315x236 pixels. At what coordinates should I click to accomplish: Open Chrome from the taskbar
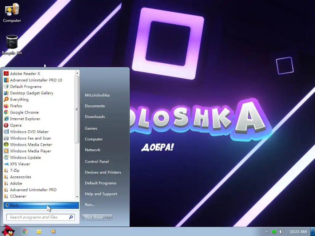pyautogui.click(x=25, y=231)
